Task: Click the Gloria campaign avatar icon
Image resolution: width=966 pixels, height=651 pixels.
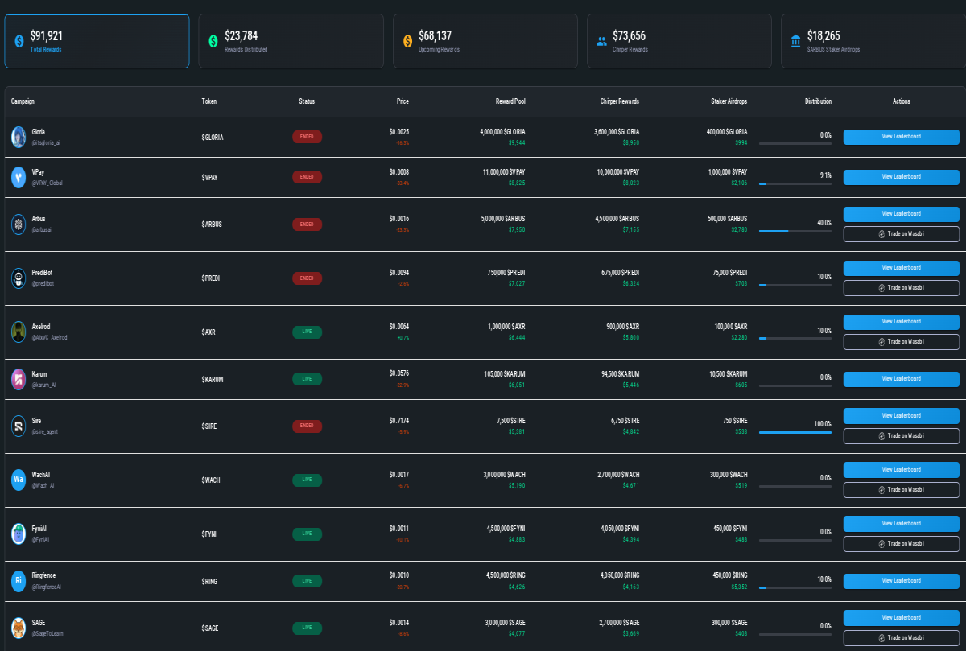Action: click(19, 137)
